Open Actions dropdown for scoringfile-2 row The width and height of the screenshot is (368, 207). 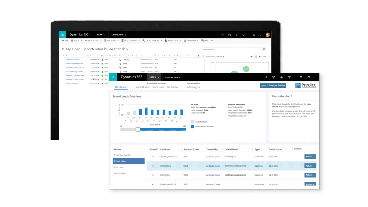(310, 166)
